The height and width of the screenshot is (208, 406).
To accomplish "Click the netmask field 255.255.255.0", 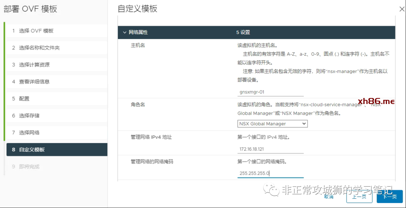I will (270, 173).
